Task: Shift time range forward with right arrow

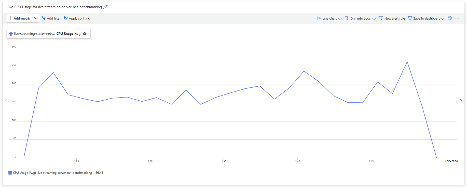Action: pyautogui.click(x=461, y=101)
